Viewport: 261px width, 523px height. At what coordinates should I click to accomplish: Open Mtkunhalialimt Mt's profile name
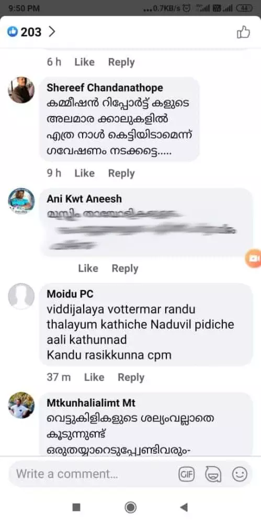[x=91, y=403]
